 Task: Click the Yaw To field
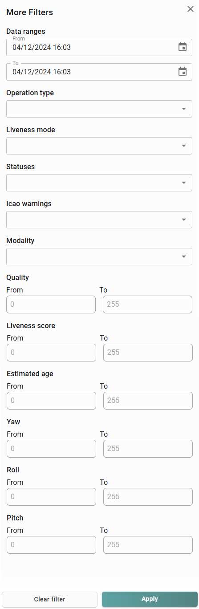tap(148, 449)
